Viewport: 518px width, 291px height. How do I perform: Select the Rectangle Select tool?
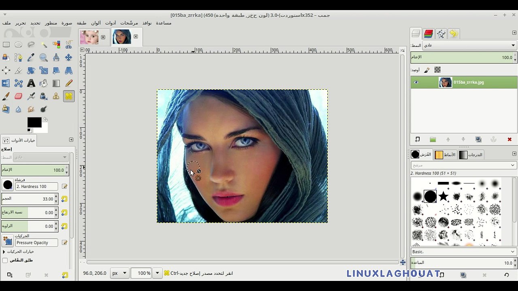coord(6,45)
